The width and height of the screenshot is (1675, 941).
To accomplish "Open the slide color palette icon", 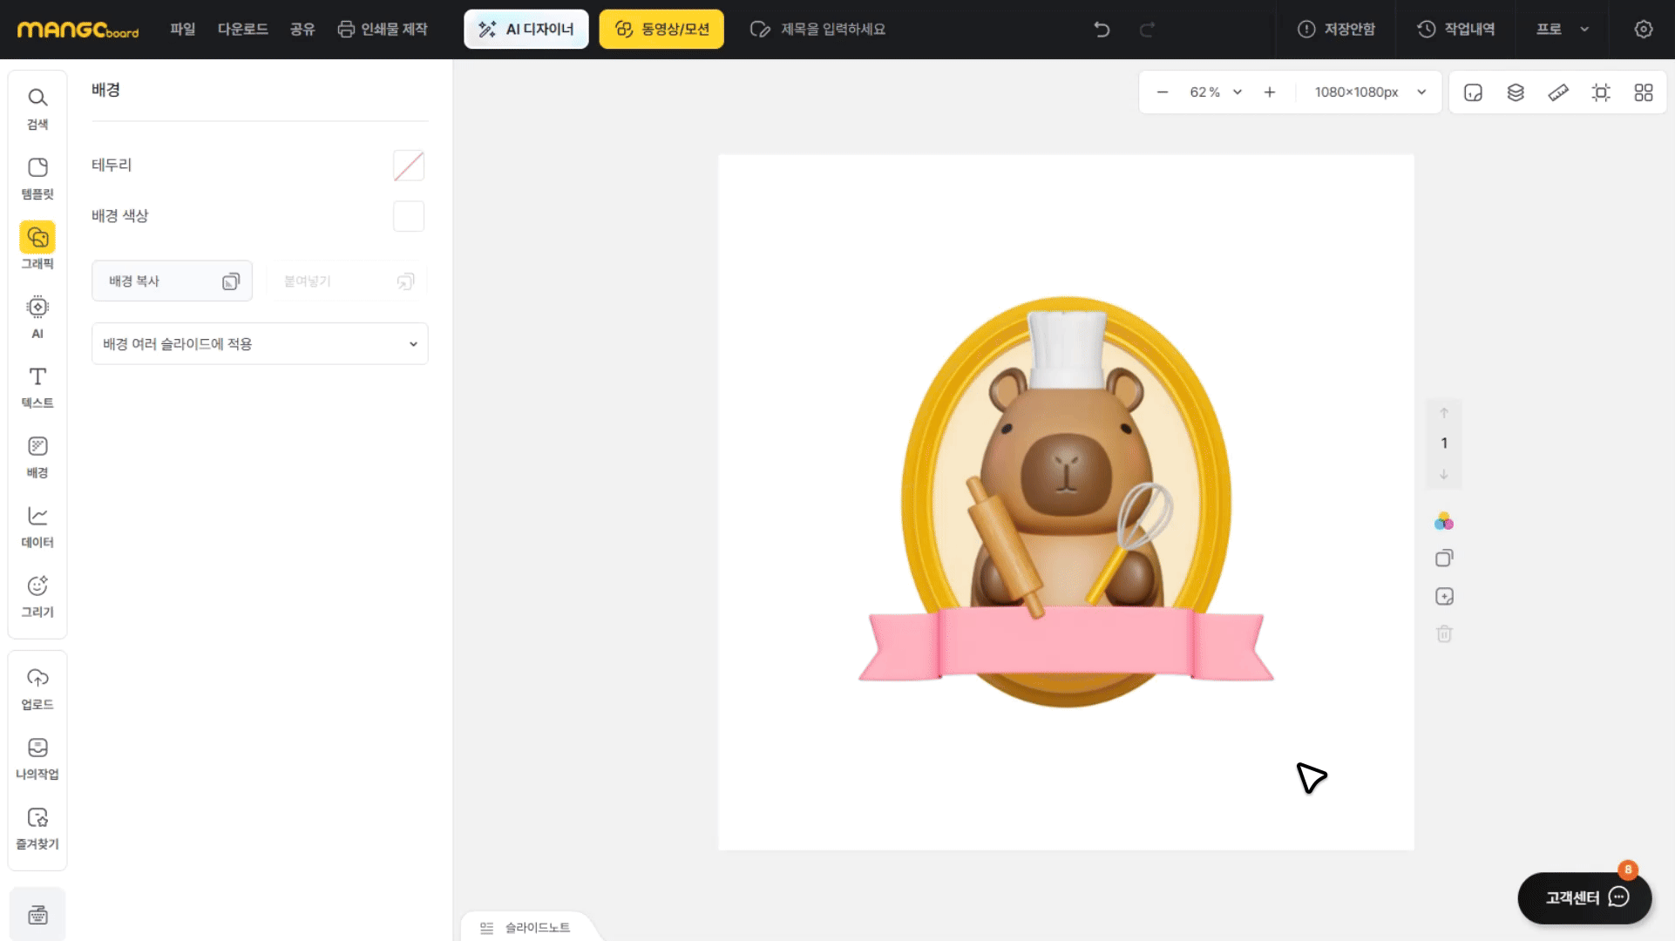I will pyautogui.click(x=1444, y=521).
